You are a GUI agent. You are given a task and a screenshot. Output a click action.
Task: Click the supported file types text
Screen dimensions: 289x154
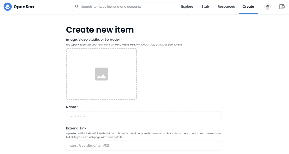(124, 45)
